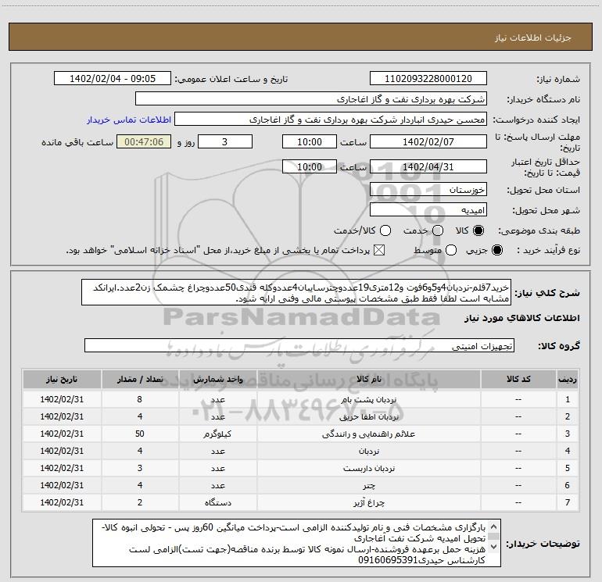The image size is (602, 582).
Task: Click the buyer organization name field
Action: [311, 98]
